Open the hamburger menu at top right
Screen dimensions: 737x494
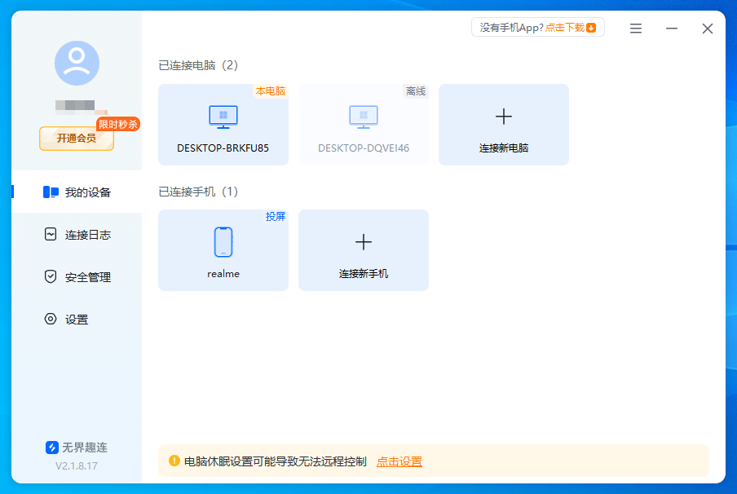[x=635, y=29]
